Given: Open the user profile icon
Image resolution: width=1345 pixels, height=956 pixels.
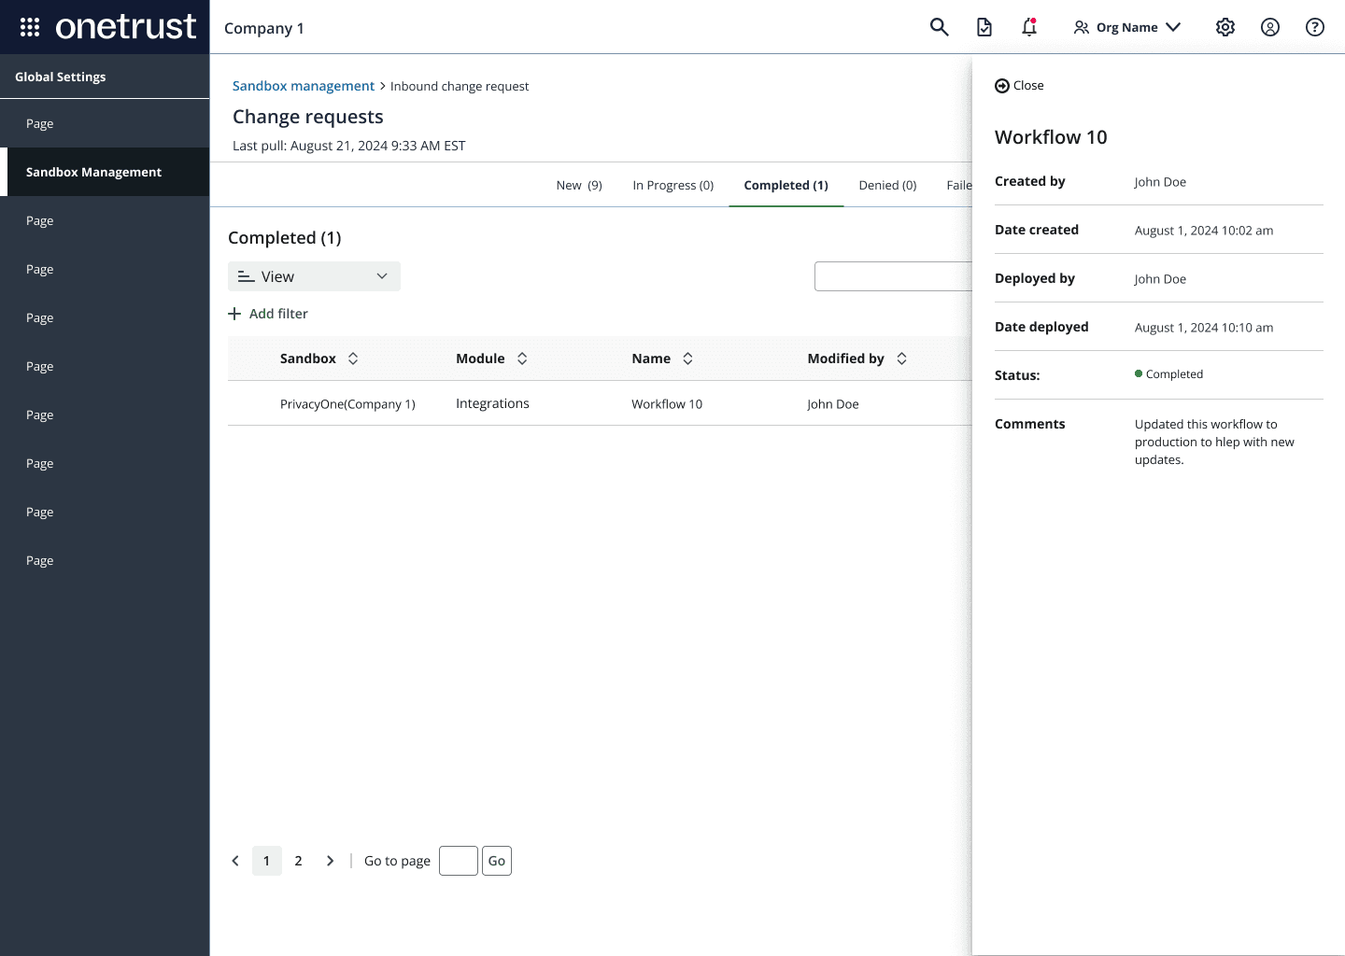Looking at the screenshot, I should [x=1270, y=27].
